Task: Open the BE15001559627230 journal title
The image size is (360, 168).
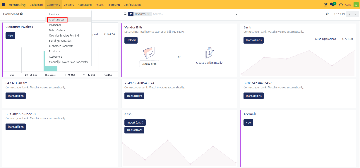Action: coord(20,114)
